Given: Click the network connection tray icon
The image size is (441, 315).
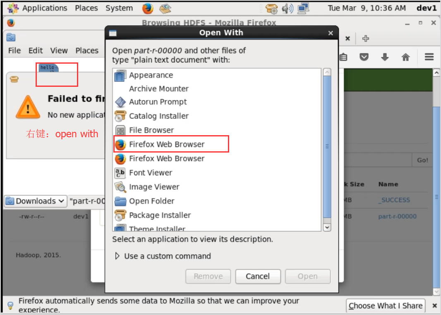Looking at the screenshot, I should (x=304, y=8).
